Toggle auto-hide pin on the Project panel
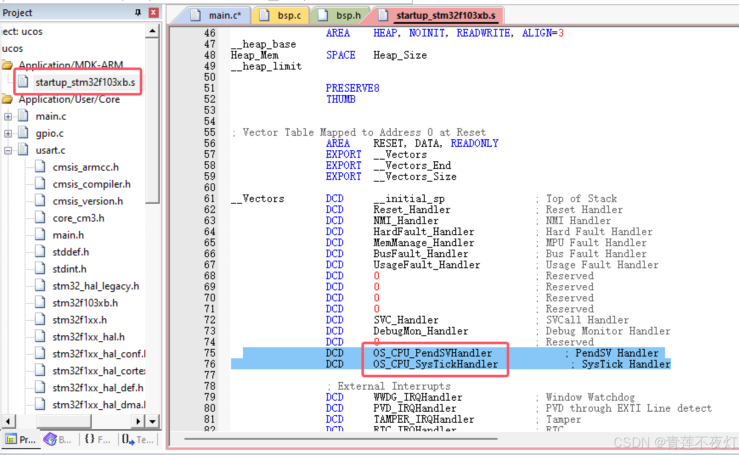 pos(137,12)
